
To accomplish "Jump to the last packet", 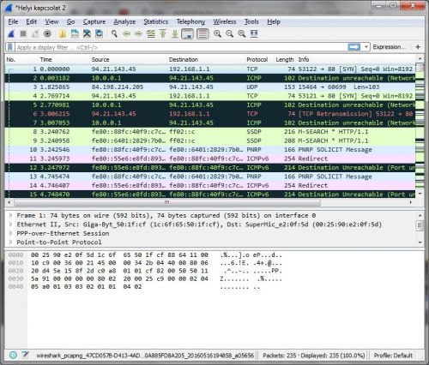I will [x=175, y=34].
